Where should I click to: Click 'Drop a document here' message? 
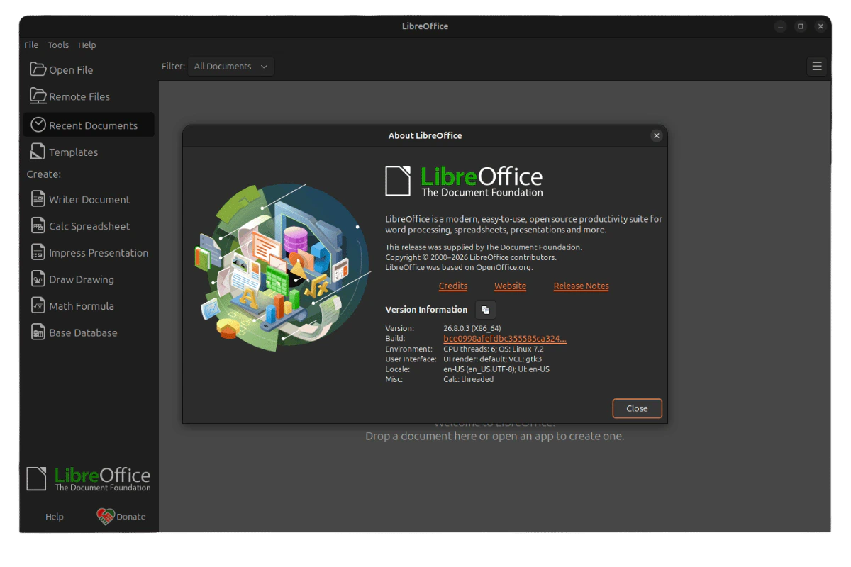coord(495,436)
